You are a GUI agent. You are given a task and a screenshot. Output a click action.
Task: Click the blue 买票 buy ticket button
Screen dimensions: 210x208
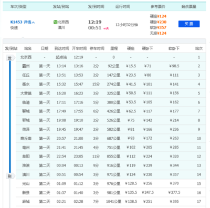[x=189, y=24]
